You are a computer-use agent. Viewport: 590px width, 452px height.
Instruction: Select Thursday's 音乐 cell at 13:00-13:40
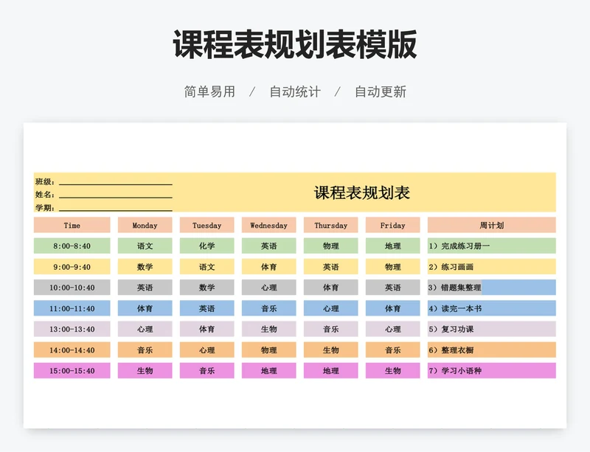tap(330, 330)
